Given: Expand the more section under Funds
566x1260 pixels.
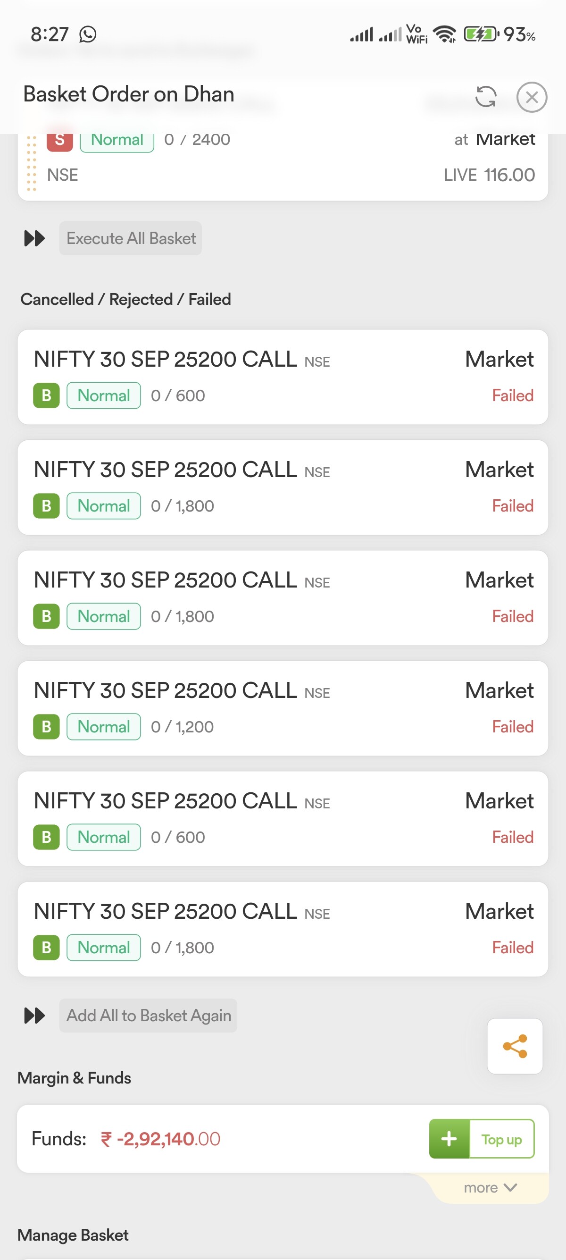Looking at the screenshot, I should pyautogui.click(x=490, y=1188).
